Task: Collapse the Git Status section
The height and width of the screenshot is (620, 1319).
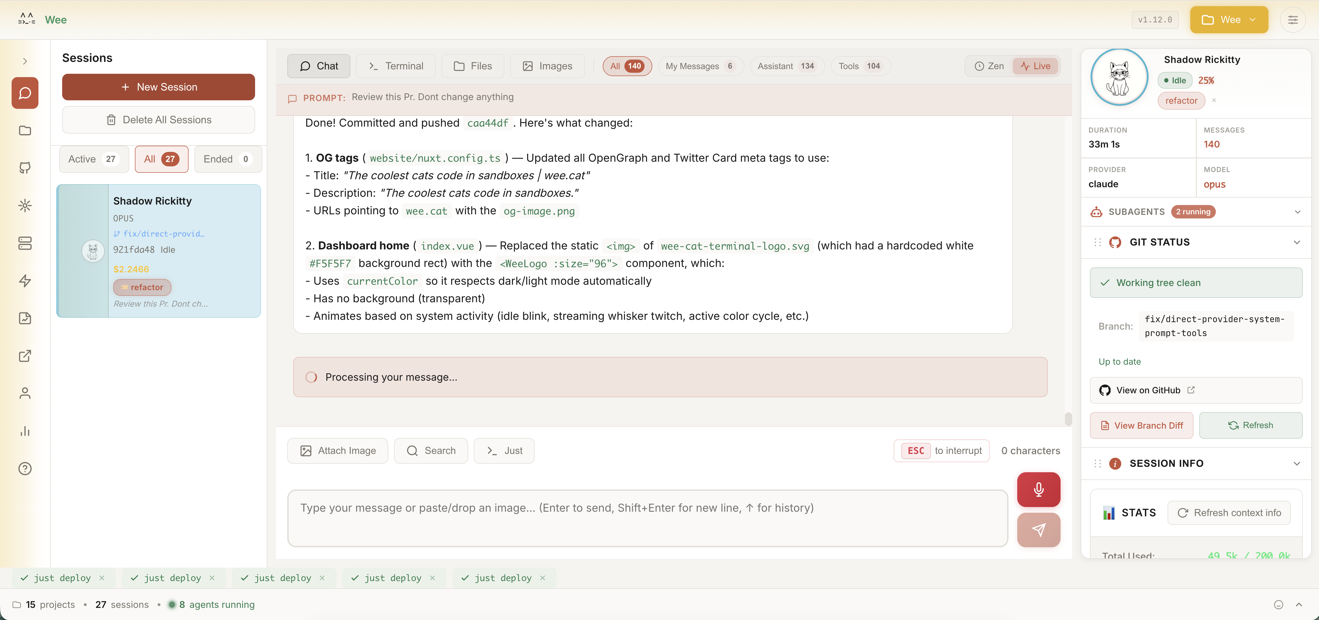Action: tap(1297, 242)
